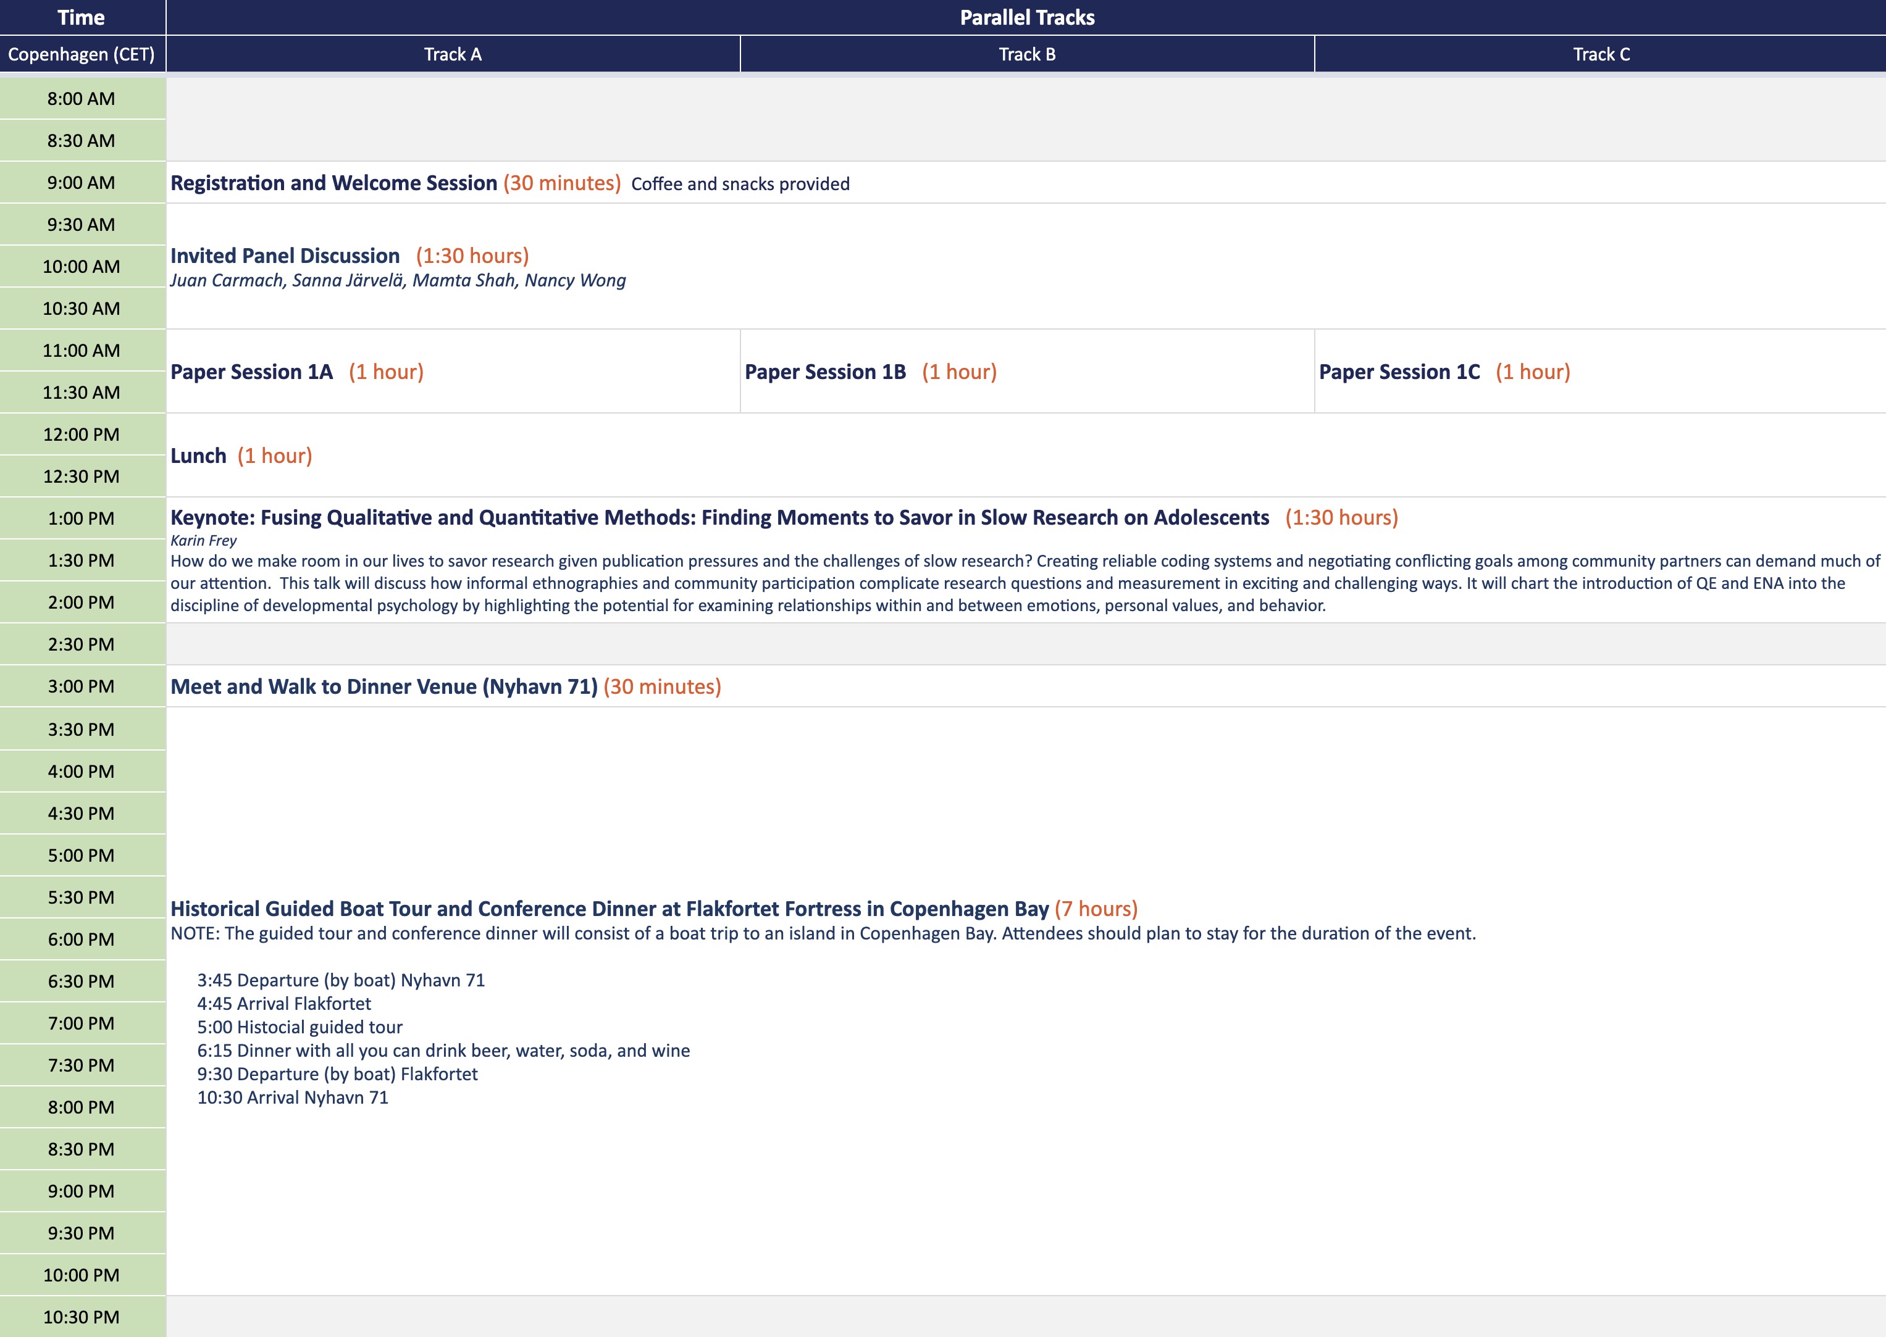The image size is (1886, 1337).
Task: Click the Parallel Tracks header
Action: [x=1027, y=17]
